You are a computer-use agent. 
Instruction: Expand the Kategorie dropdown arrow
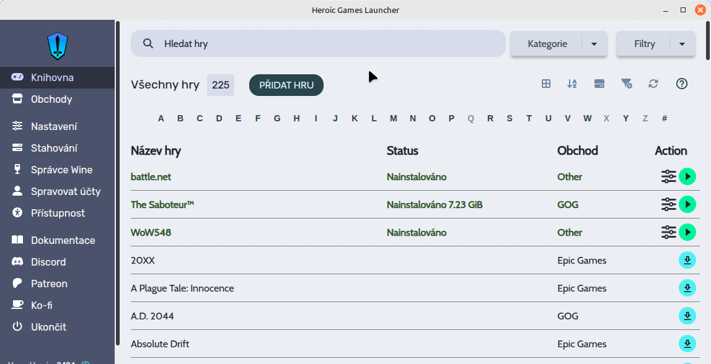coord(594,44)
